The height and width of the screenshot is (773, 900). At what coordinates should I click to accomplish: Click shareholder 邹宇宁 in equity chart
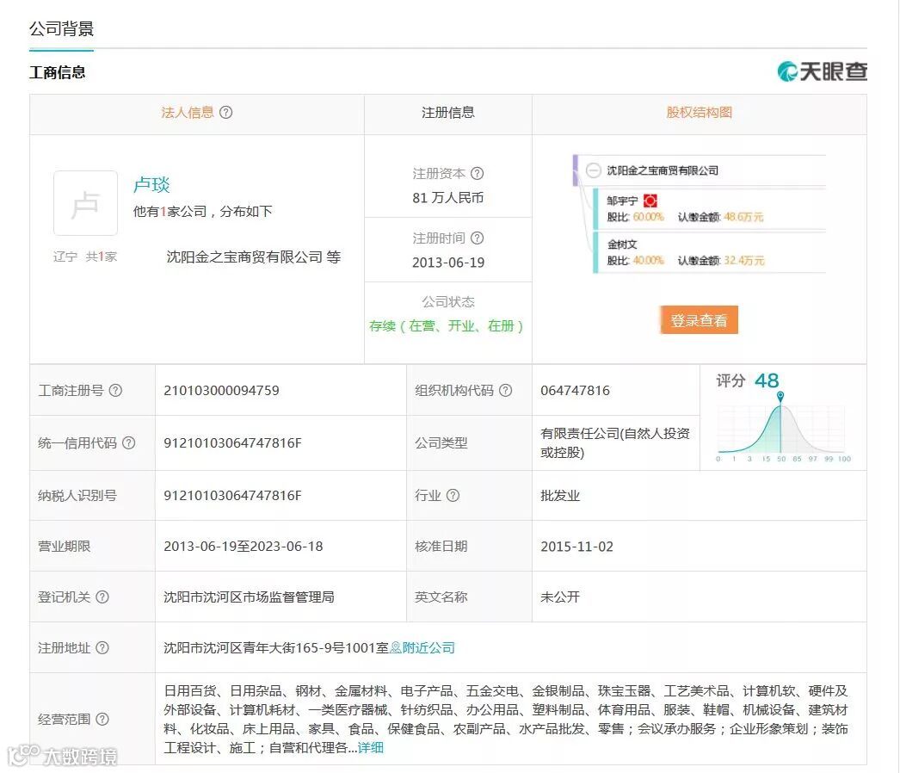click(623, 201)
